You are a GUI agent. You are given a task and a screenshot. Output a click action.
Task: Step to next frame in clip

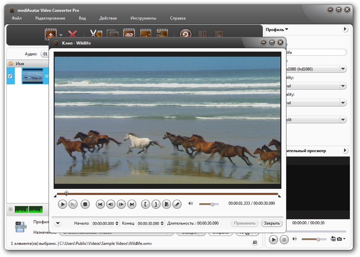[x=121, y=204]
